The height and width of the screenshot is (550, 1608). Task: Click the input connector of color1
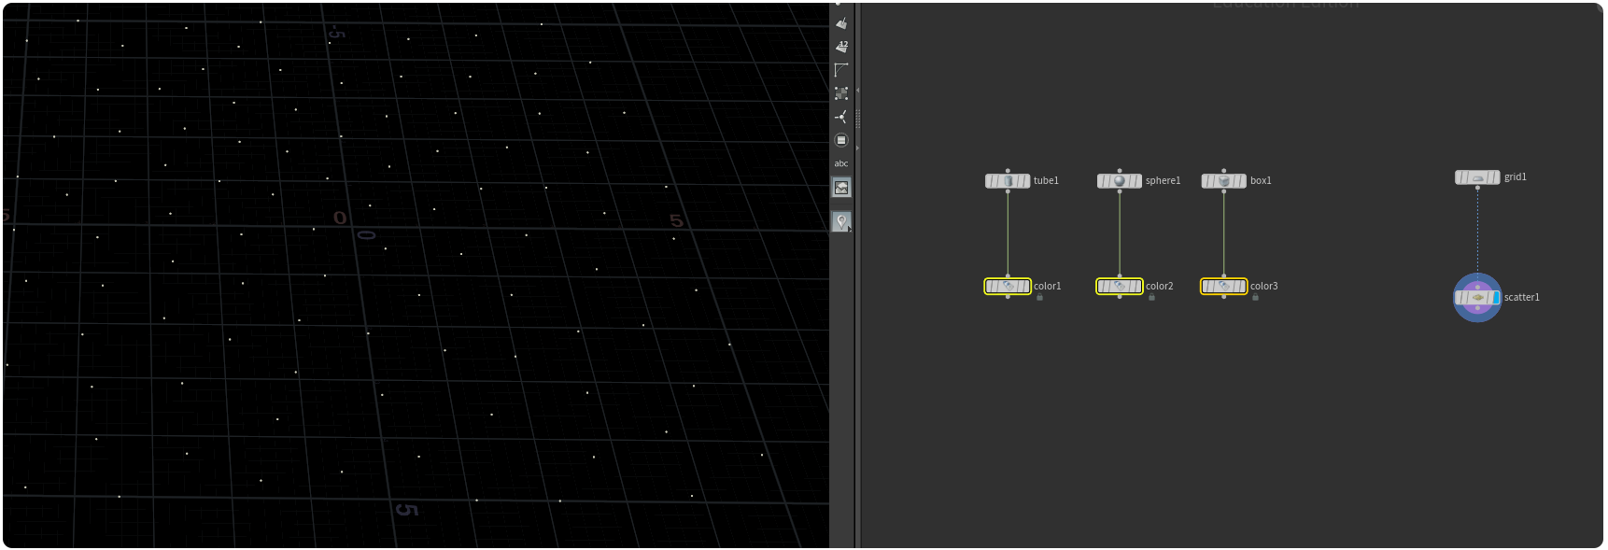click(x=1008, y=276)
